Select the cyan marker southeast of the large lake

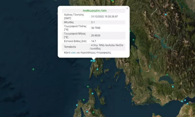(173, 87)
